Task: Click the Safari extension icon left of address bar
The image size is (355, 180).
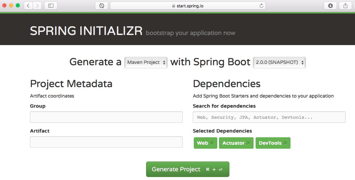Action: tap(102, 6)
